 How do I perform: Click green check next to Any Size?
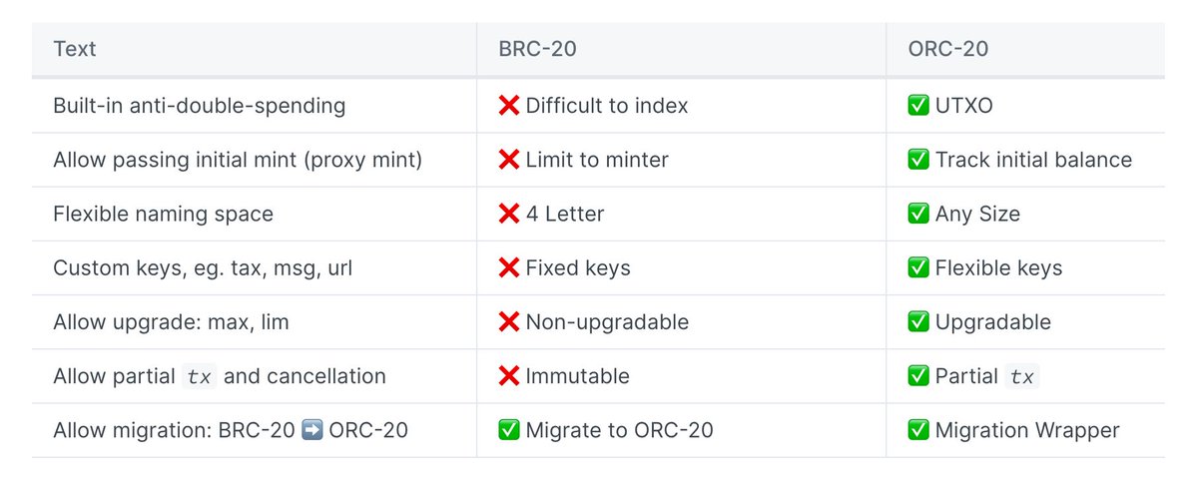[918, 214]
